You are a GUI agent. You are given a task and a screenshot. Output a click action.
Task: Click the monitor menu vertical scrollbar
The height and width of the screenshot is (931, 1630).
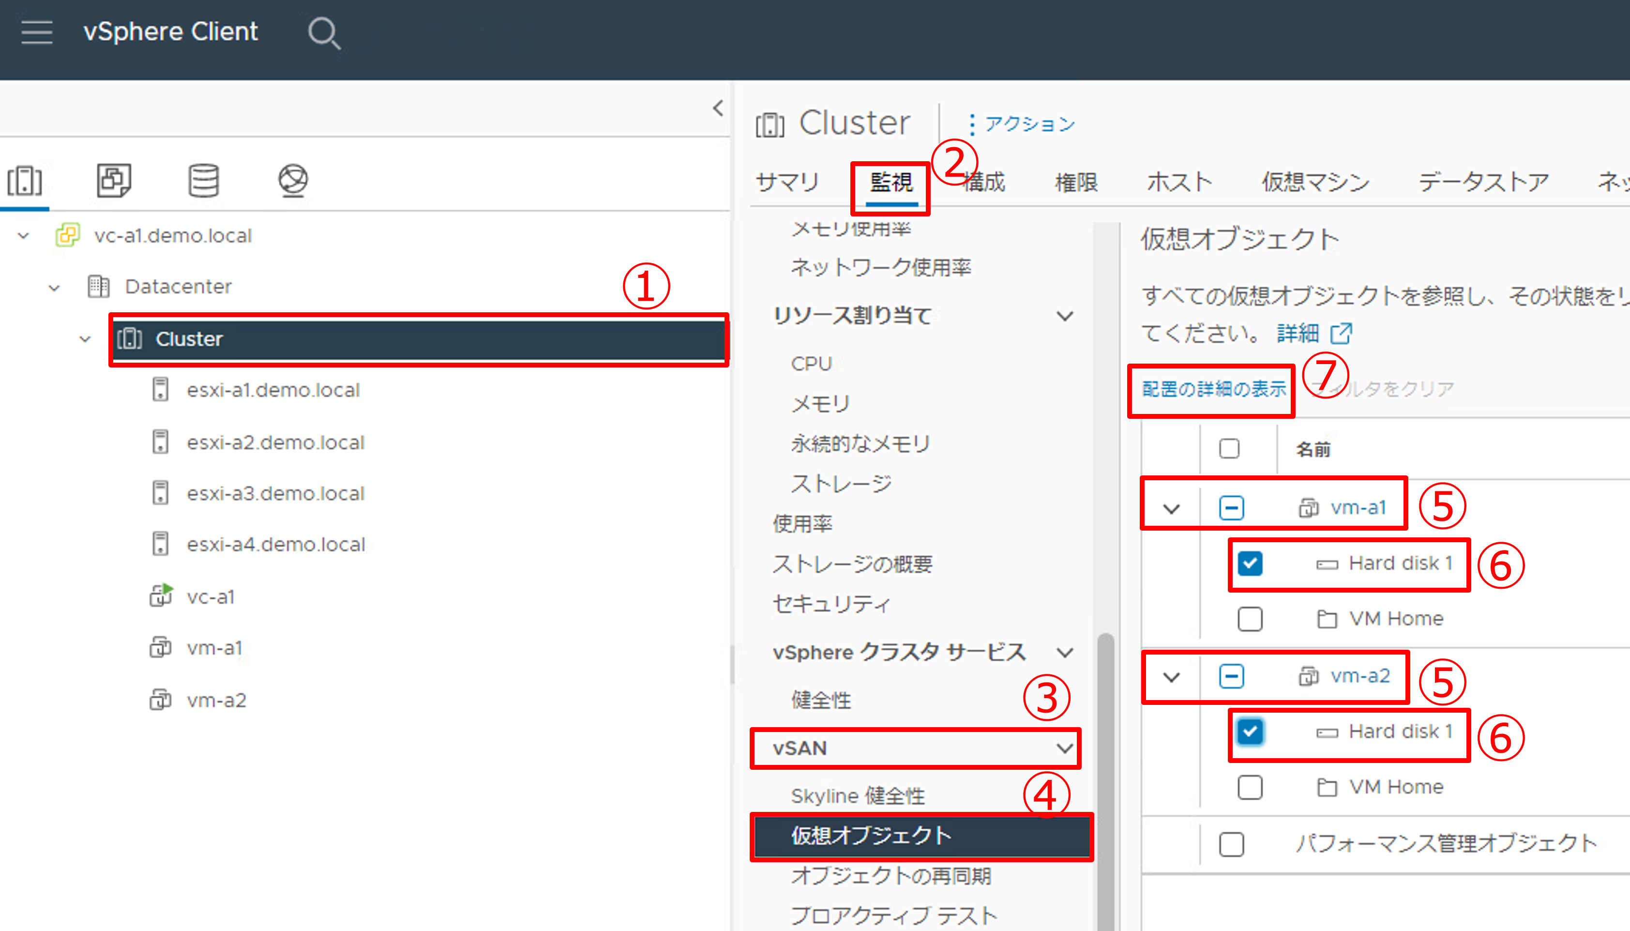1106,782
